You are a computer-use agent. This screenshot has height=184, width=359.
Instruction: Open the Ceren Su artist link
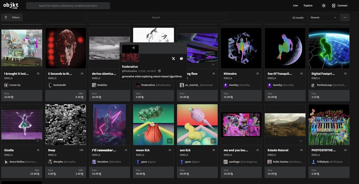coord(15,85)
